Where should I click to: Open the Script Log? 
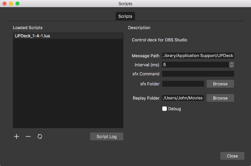(106, 137)
